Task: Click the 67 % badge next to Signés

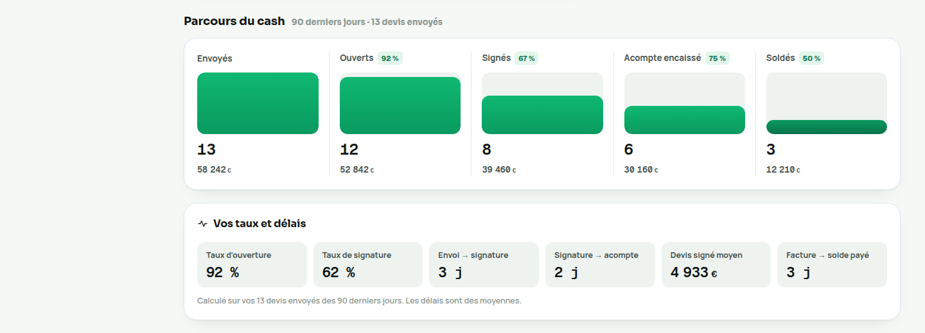Action: tap(527, 58)
